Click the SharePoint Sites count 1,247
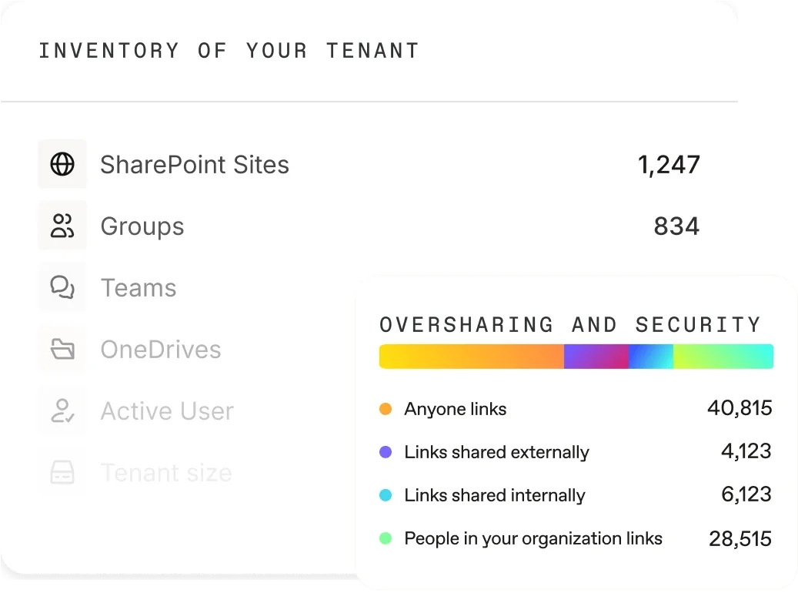 (x=669, y=165)
